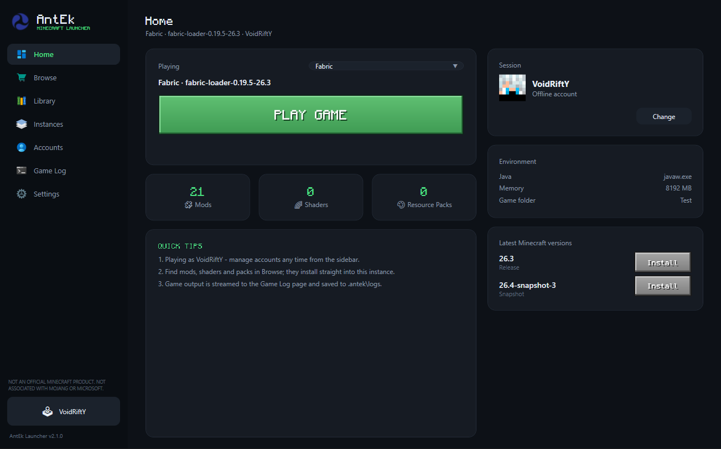The width and height of the screenshot is (721, 449).
Task: Click the Browse shopping cart icon
Action: point(22,78)
